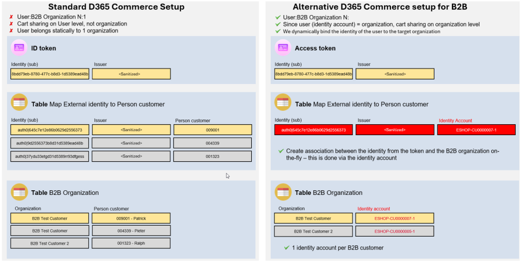522x261 pixels.
Task: Click '<Sanitized>' cell in the 001323 row
Action: [131, 156]
